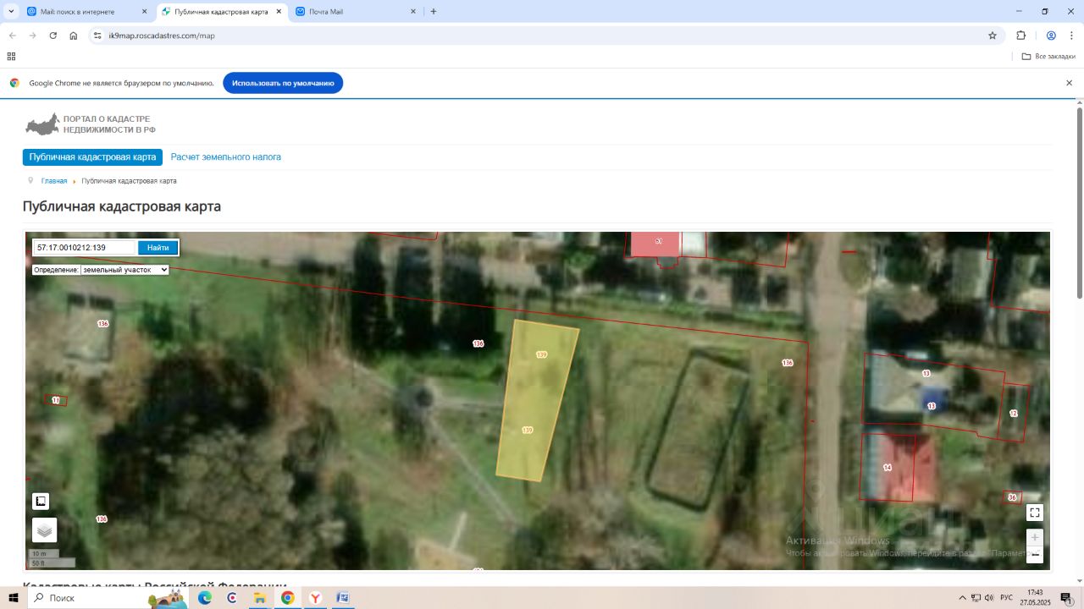Dismiss the default browser notification bar

[1069, 83]
